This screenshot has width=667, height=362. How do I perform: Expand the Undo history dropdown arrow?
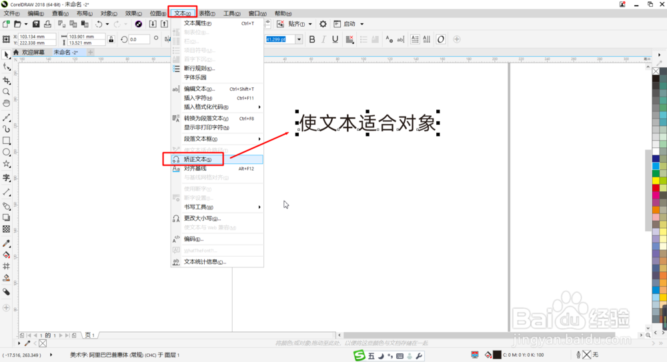tap(107, 24)
